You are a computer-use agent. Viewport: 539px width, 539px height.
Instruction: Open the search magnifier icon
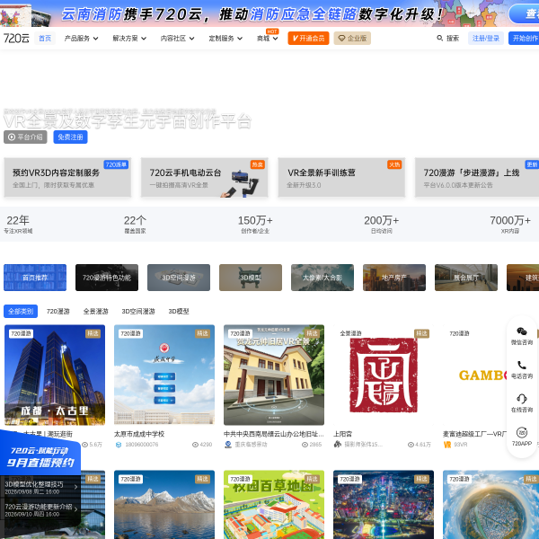[x=439, y=38]
